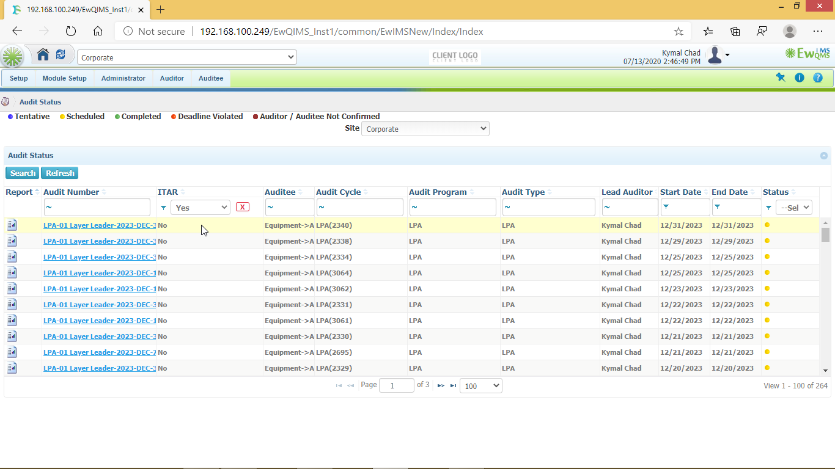The width and height of the screenshot is (835, 469).
Task: Click the Refresh button
Action: (60, 173)
